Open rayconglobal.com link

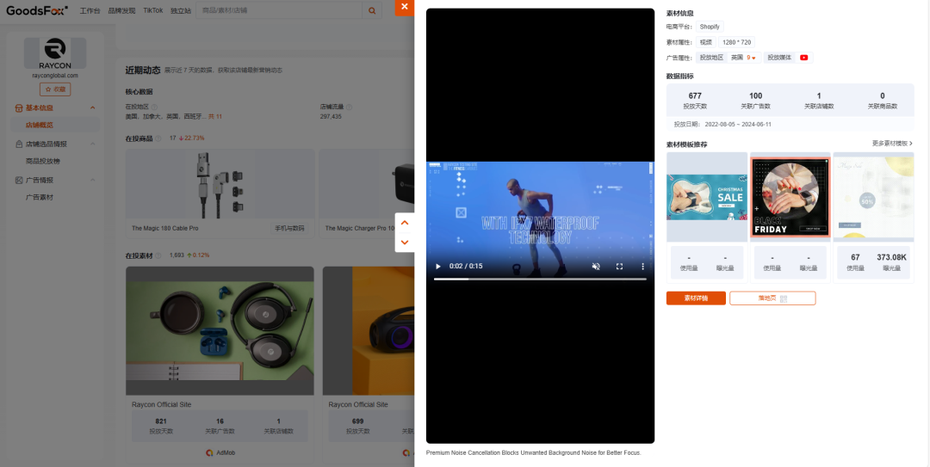(x=55, y=76)
